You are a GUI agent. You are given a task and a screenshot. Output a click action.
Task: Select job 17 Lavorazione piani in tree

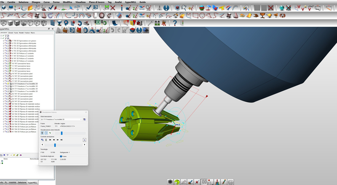pos(22,81)
